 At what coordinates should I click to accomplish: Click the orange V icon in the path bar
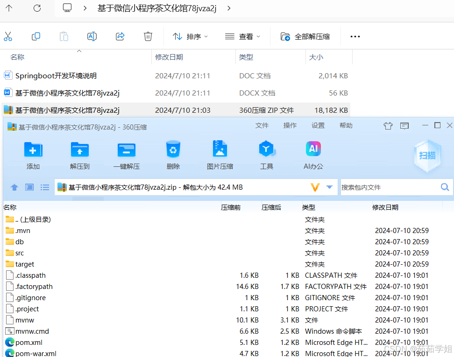click(315, 187)
